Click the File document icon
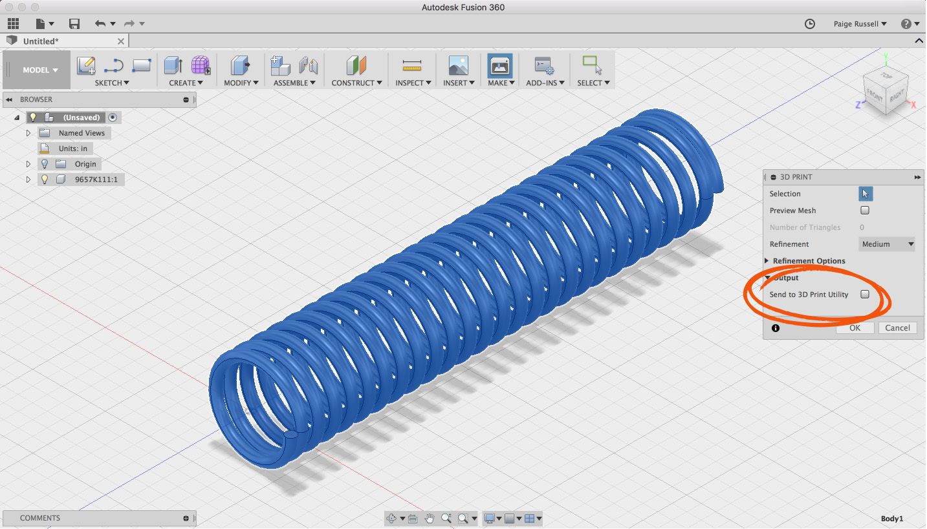The height and width of the screenshot is (529, 927). pos(41,24)
